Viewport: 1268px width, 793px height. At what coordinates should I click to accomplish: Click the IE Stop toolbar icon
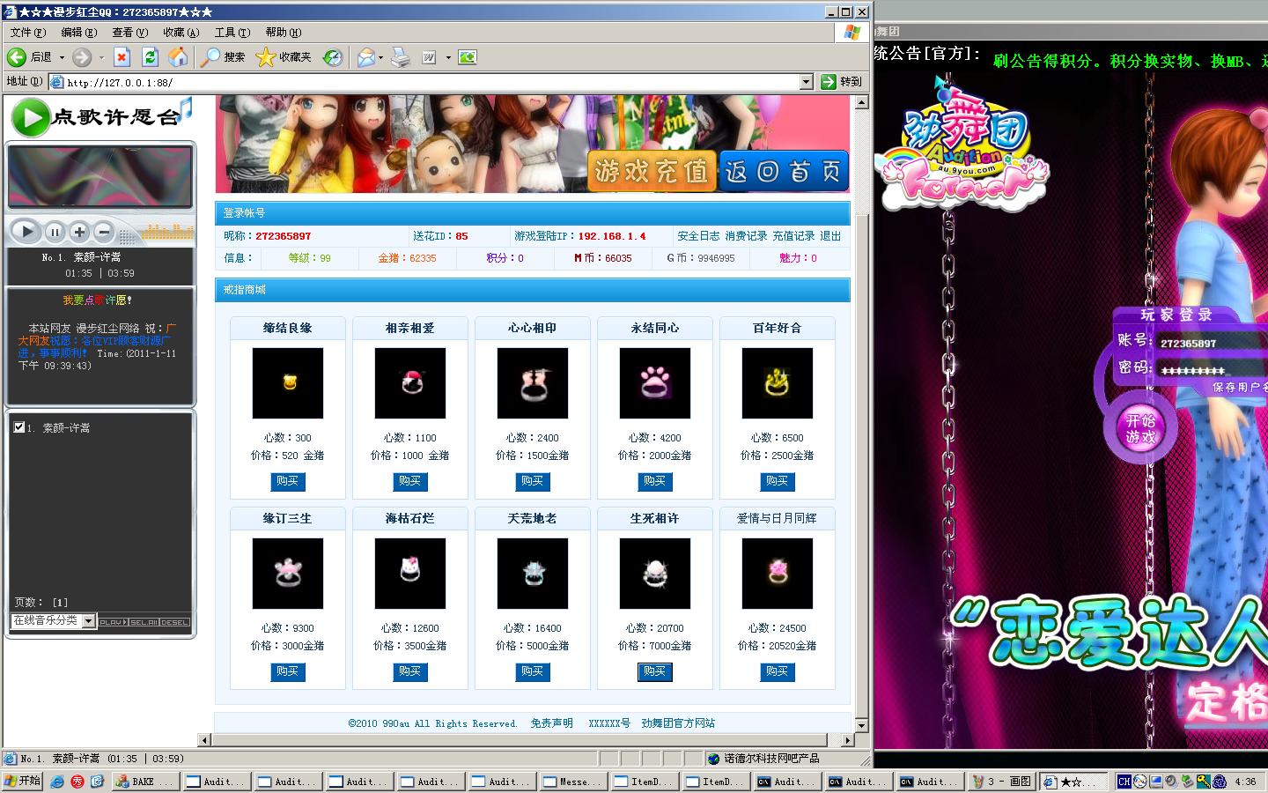click(122, 57)
